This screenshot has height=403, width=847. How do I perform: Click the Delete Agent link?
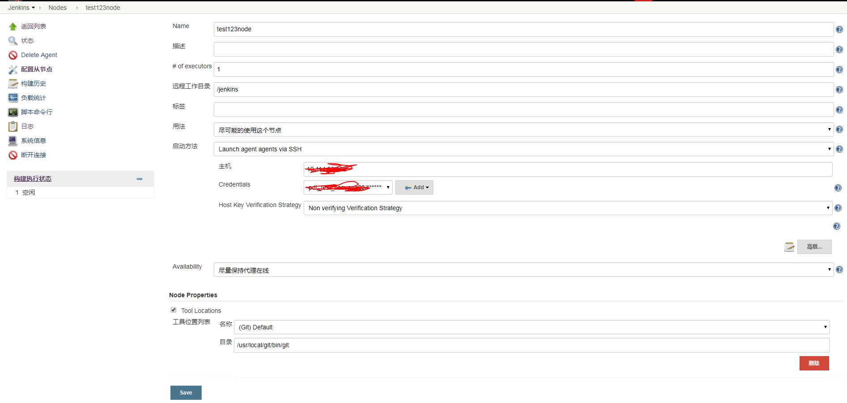coord(39,55)
